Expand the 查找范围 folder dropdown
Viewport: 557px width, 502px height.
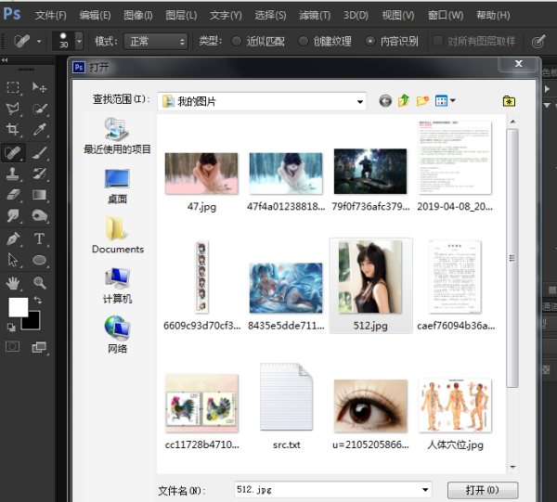(360, 102)
